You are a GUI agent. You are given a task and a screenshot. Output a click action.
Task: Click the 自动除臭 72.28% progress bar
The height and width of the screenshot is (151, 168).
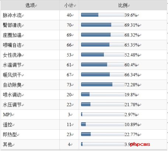click(103, 84)
